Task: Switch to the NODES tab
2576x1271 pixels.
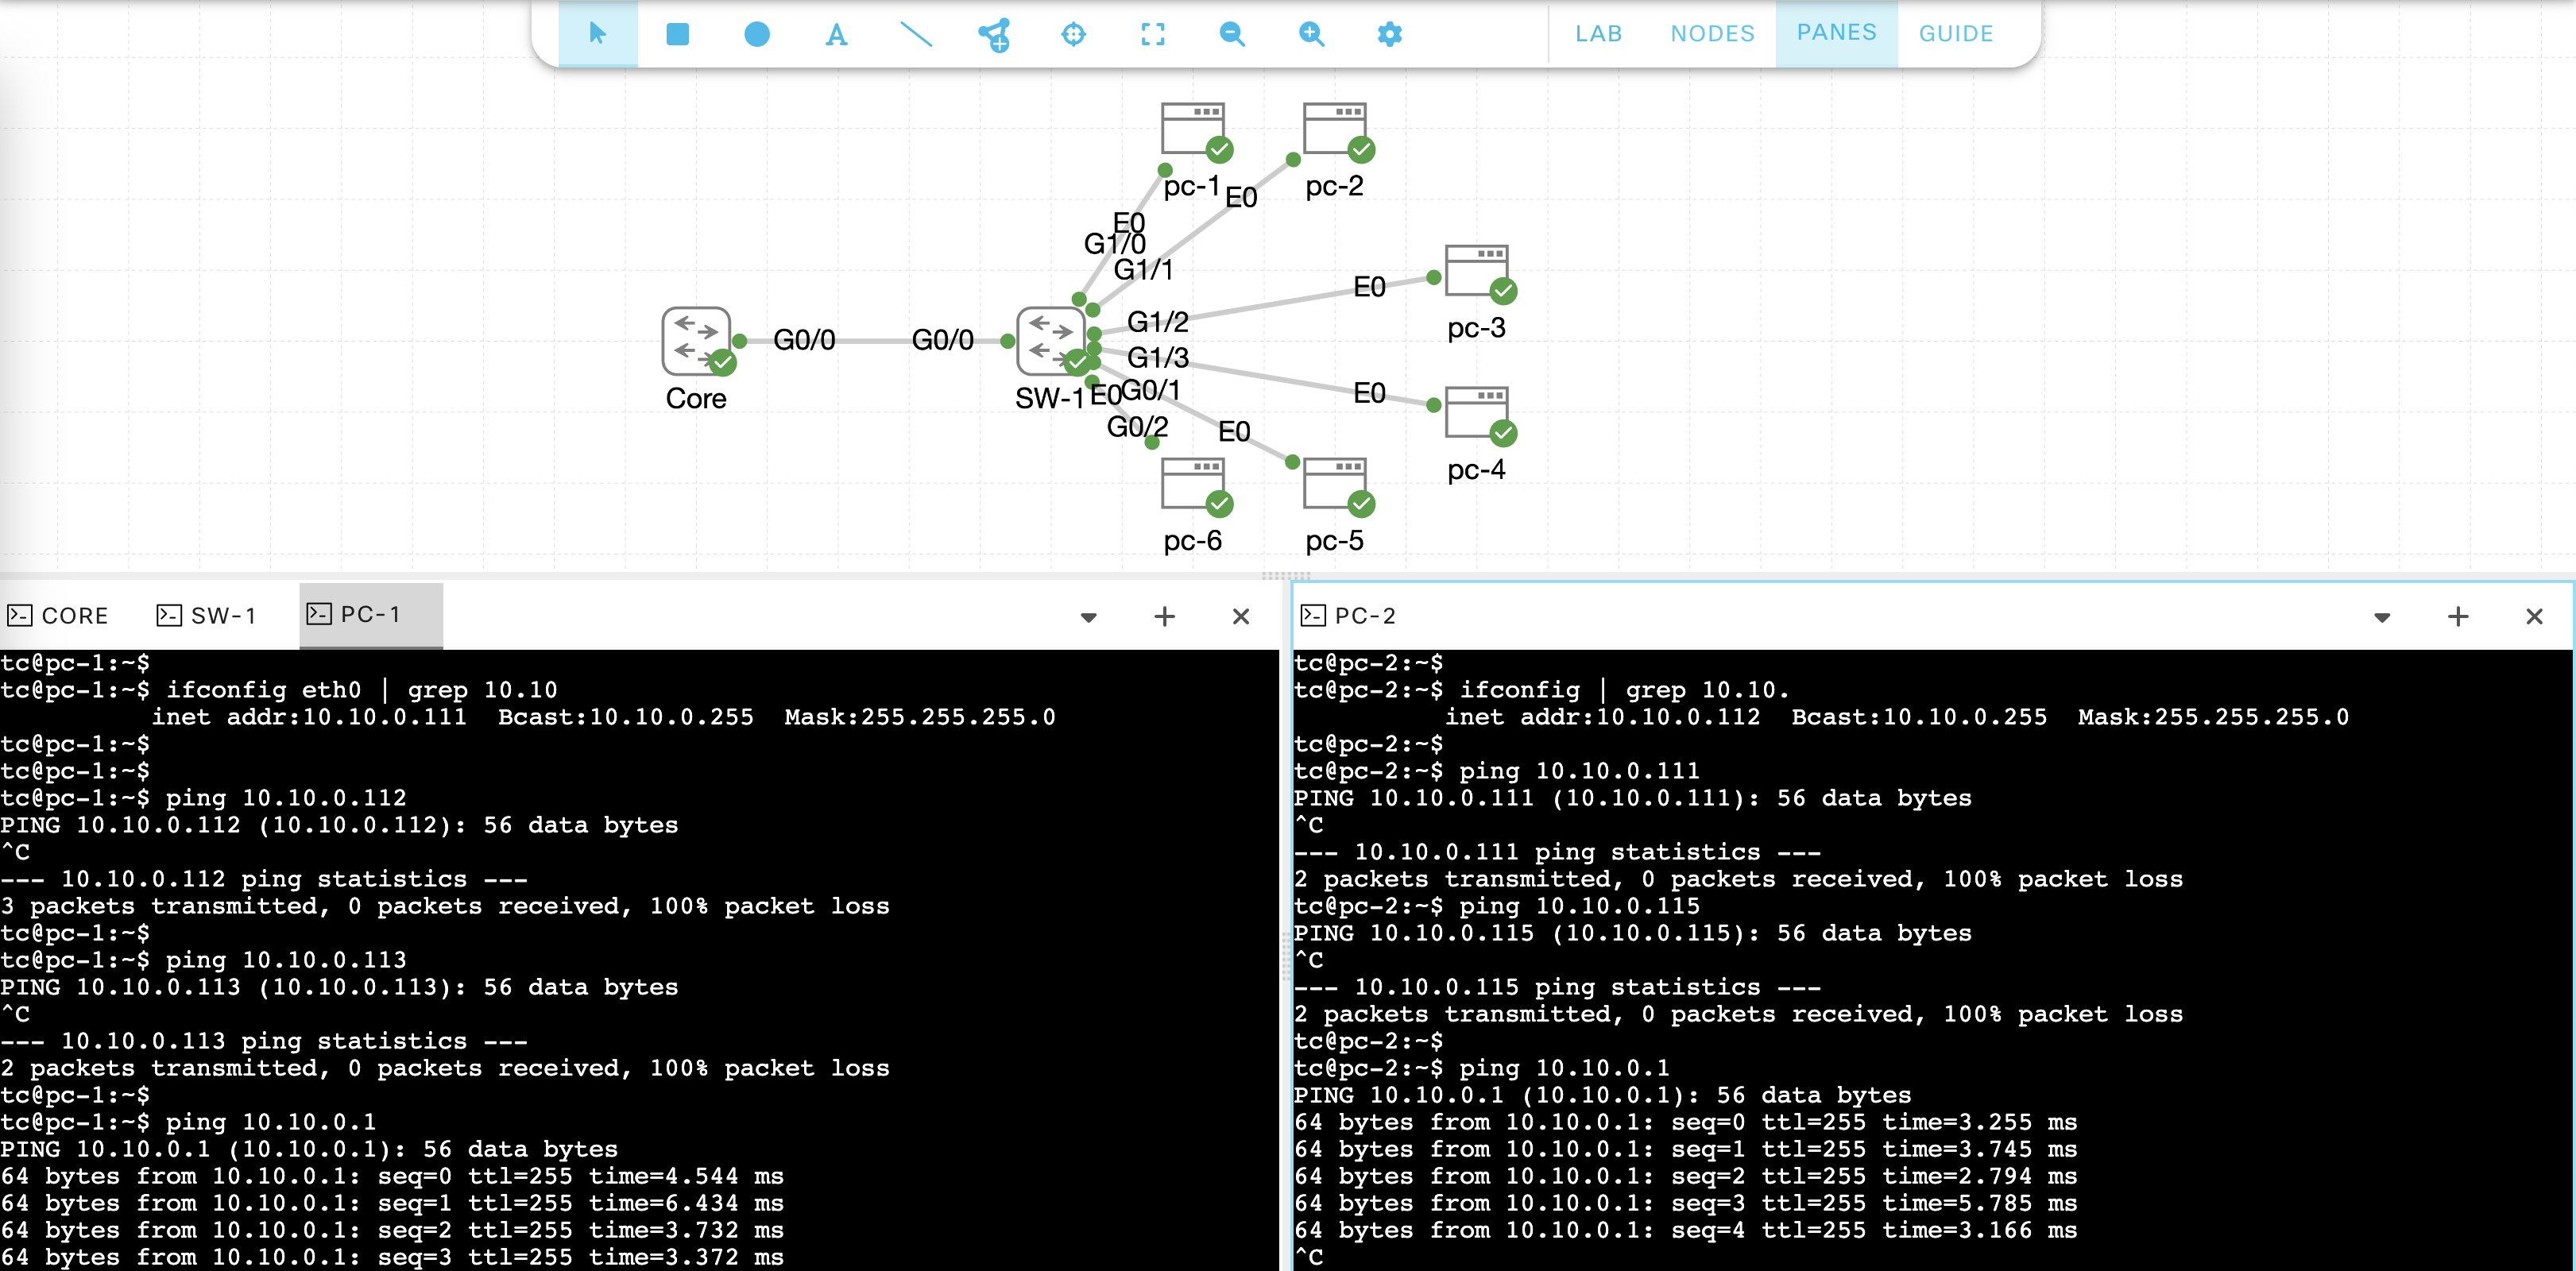Action: pos(1712,33)
